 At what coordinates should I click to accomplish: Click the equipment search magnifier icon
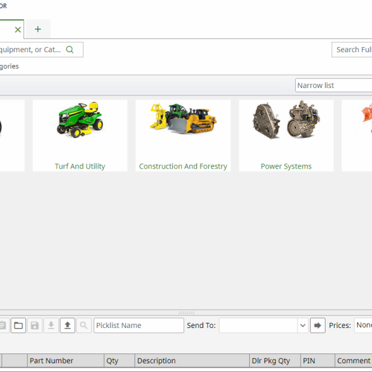[69, 50]
